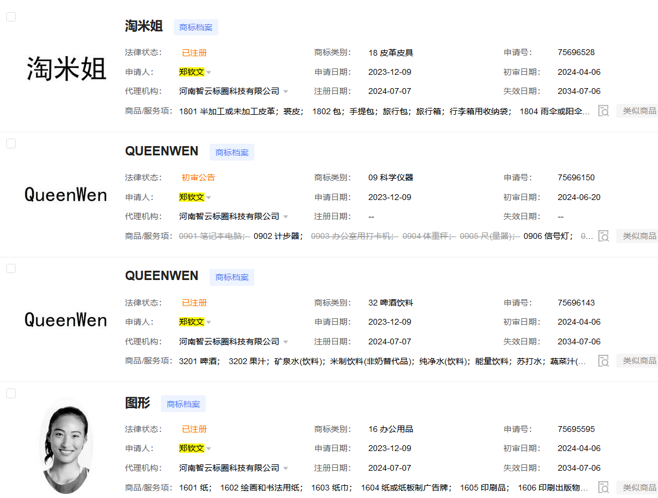Expand agency dropdown arrow in 淘米姐 entry
Screen dimensions: 658x498
point(286,92)
